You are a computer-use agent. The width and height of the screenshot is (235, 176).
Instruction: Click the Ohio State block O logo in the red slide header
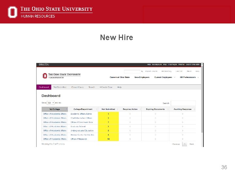point(13,12)
